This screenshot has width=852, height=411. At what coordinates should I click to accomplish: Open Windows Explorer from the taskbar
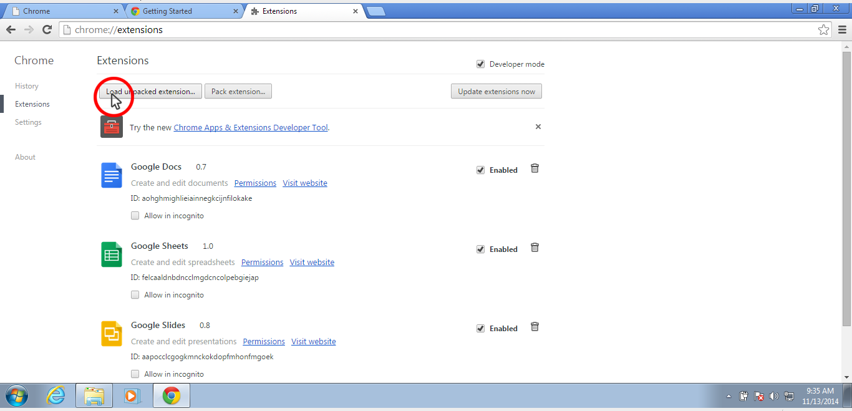coord(94,395)
